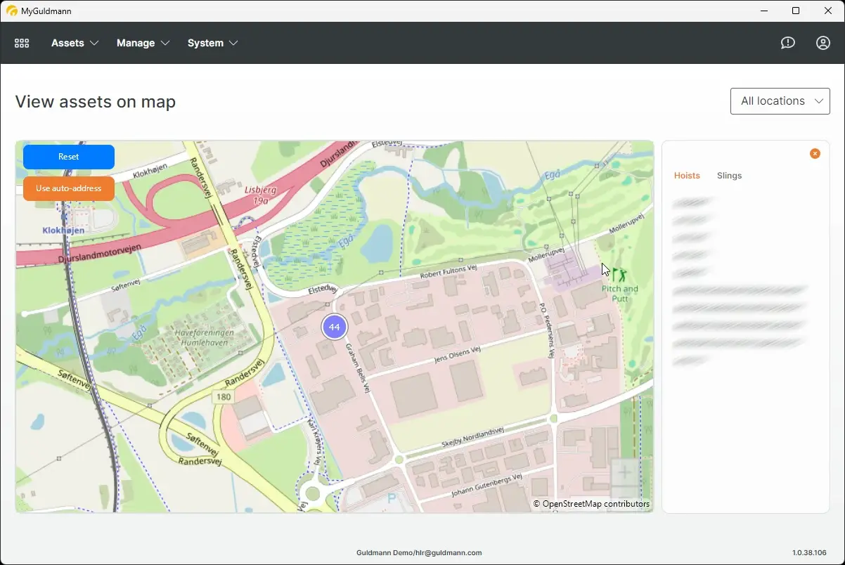Click the Use auto-address button
The width and height of the screenshot is (845, 565).
[68, 188]
